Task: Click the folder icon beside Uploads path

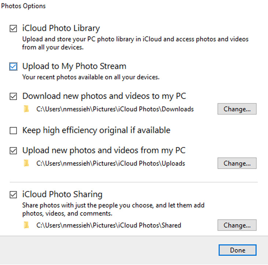Action: (x=26, y=164)
